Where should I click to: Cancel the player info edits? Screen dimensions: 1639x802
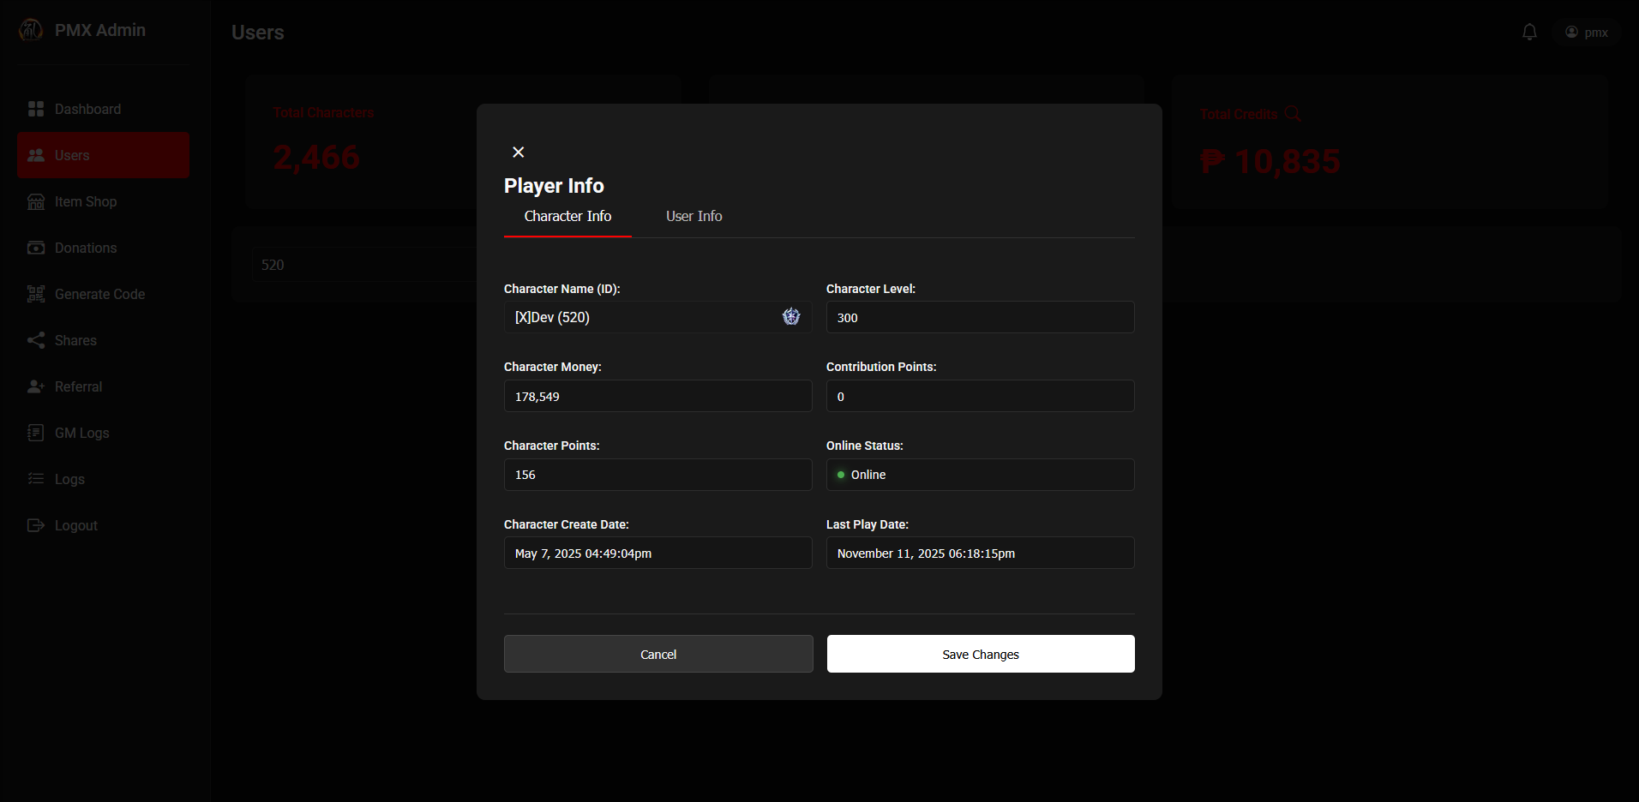point(657,654)
